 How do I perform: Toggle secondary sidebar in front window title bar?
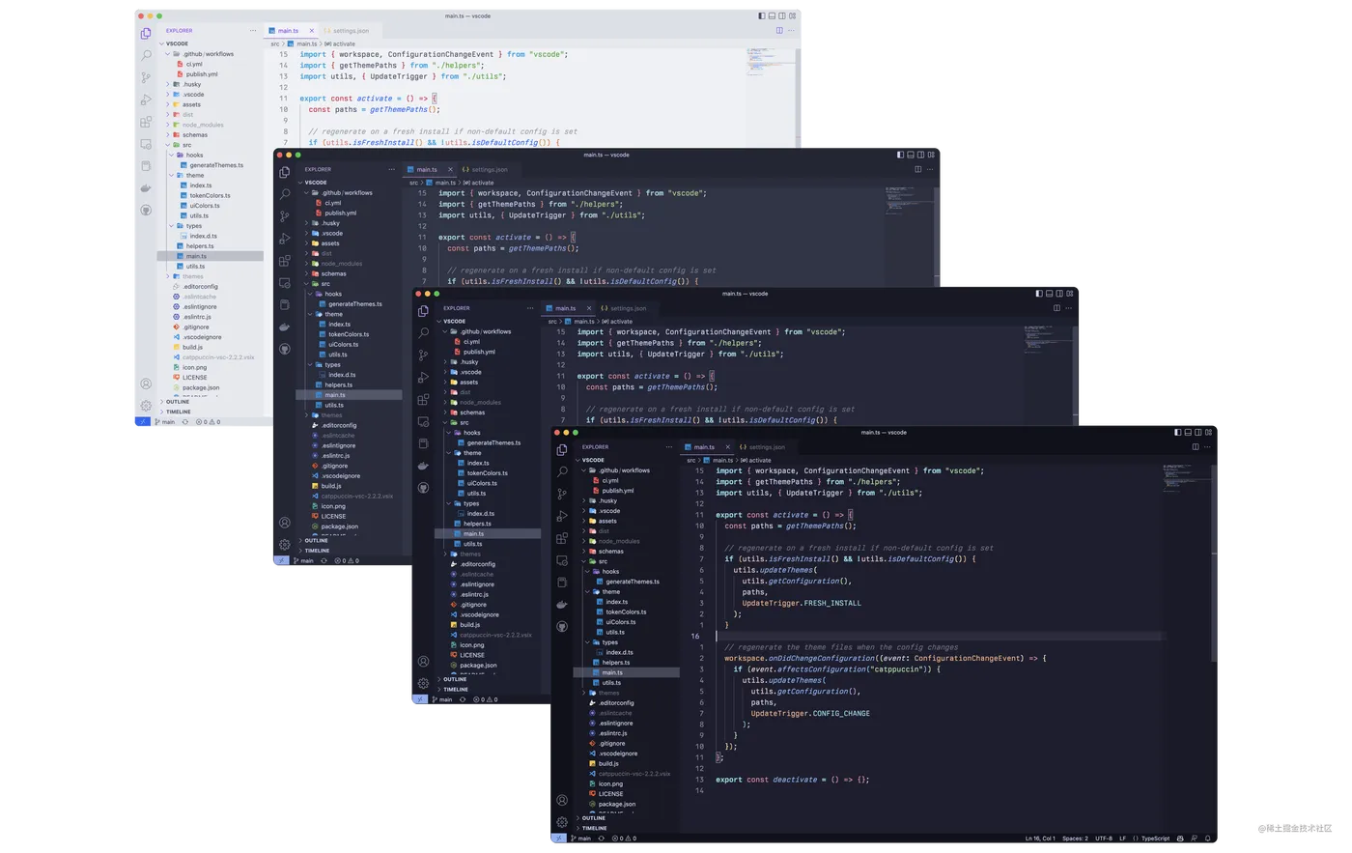[x=1198, y=433]
